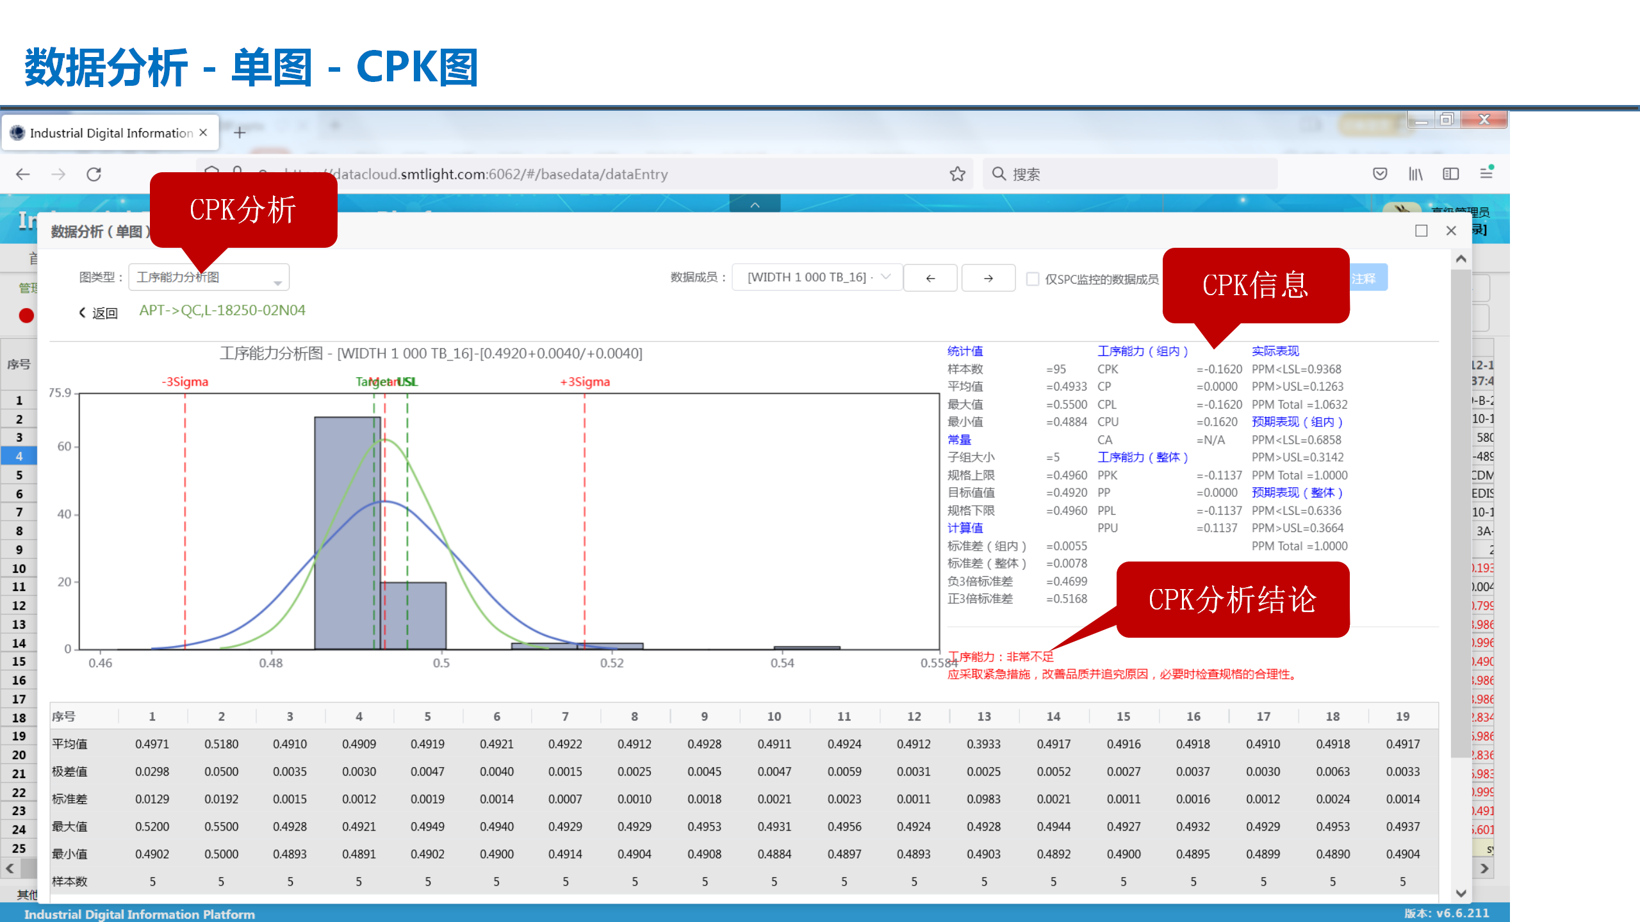Toggle the browser sidebar icon
Viewport: 1640px width, 922px height.
pyautogui.click(x=1450, y=174)
